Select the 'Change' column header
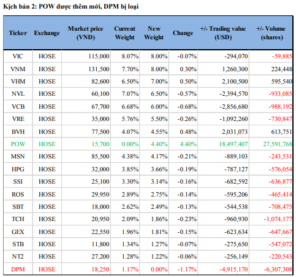The width and height of the screenshot is (296, 277). (183, 33)
